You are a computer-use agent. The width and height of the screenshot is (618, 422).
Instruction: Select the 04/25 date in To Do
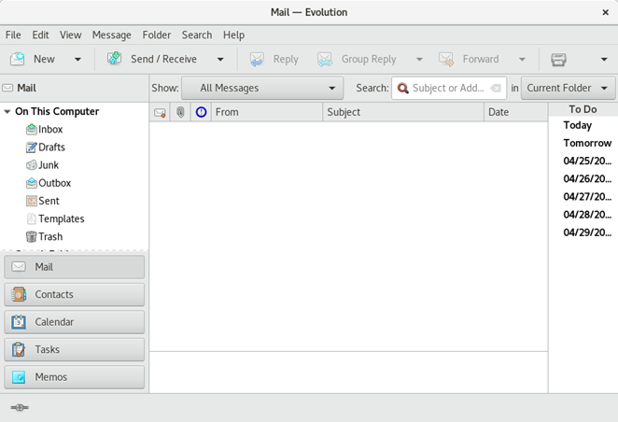point(587,161)
